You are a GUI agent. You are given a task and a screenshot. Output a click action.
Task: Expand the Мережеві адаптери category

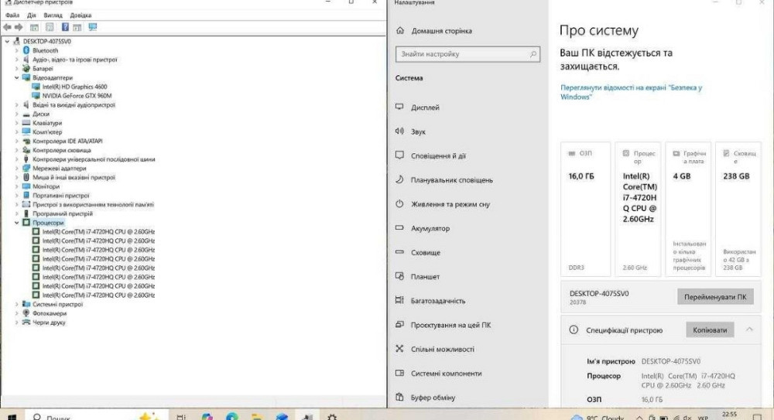(17, 169)
